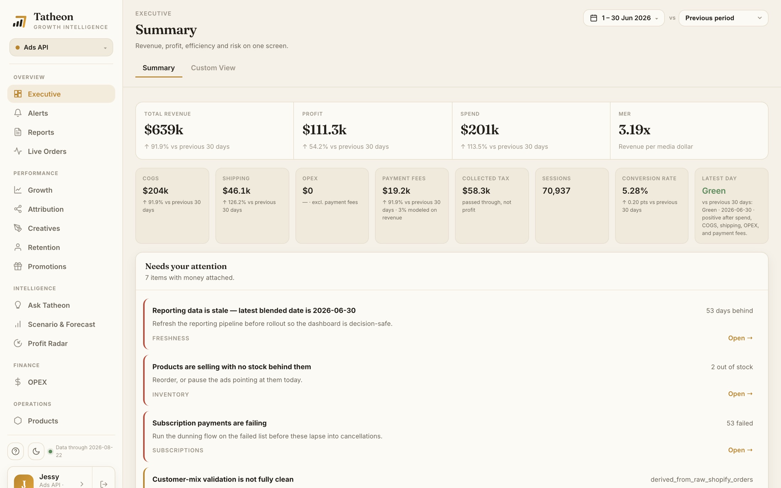Image resolution: width=781 pixels, height=488 pixels.
Task: Click the OPEX $0 metric value
Action: pos(308,191)
